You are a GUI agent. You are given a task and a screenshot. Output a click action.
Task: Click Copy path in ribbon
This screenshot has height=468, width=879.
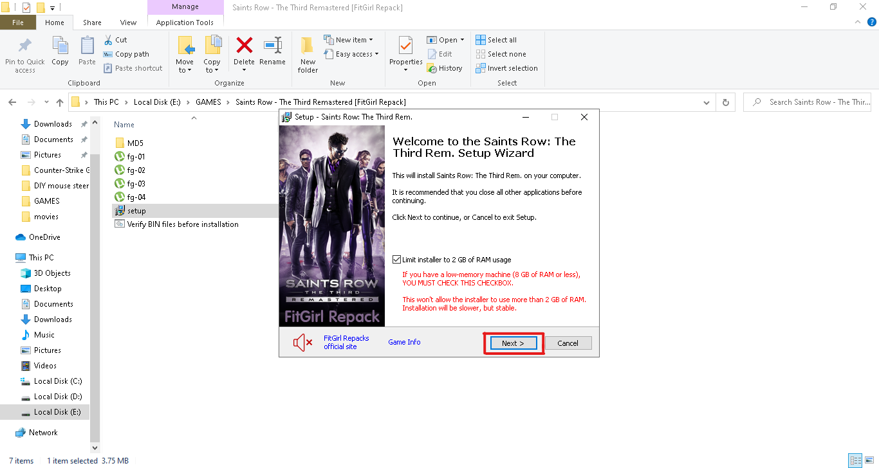(126, 54)
